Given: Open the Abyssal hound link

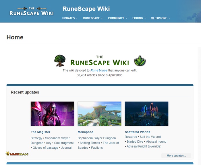Looking at the screenshot, I should tap(156, 142).
